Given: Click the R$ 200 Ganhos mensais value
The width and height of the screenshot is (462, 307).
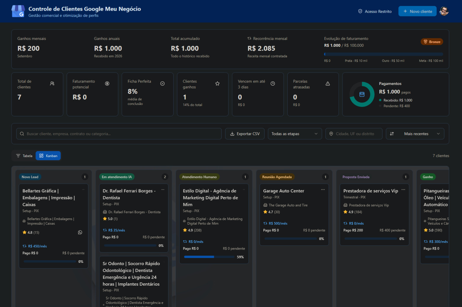Looking at the screenshot, I should (x=28, y=49).
